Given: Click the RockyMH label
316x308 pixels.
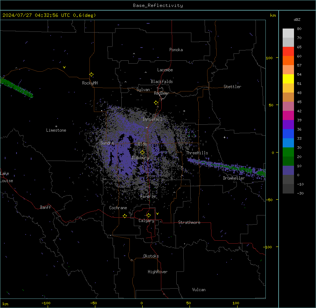Looking at the screenshot, I should click(x=90, y=83).
